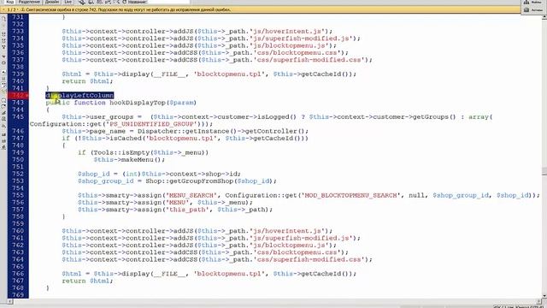The image size is (547, 308).
Task: Click the horizontal scrollbar left arrow
Action: click(x=10, y=302)
